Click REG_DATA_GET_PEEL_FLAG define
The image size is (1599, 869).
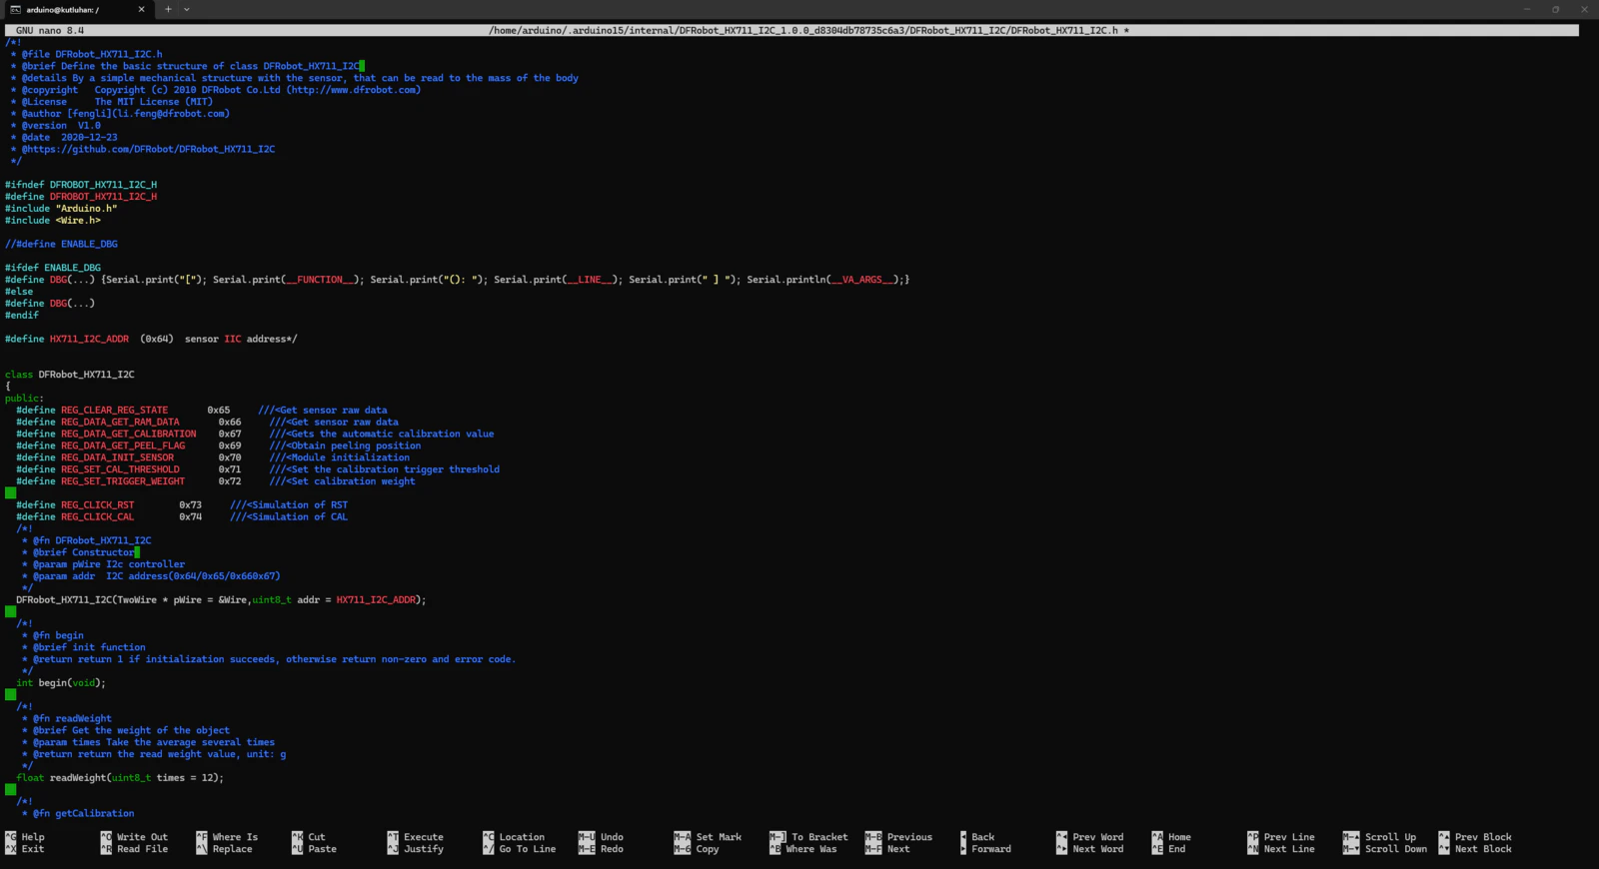(x=218, y=445)
